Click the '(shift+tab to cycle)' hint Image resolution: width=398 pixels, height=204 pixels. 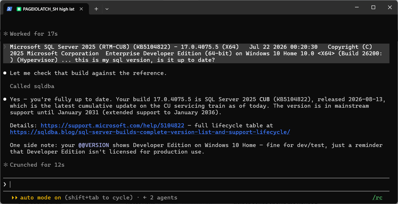[98, 197]
